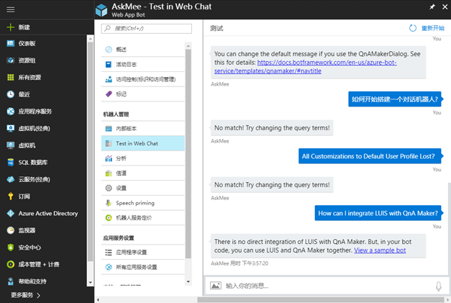Open 安全中心 shield icon
Screen dimensions: 451x303
10,247
